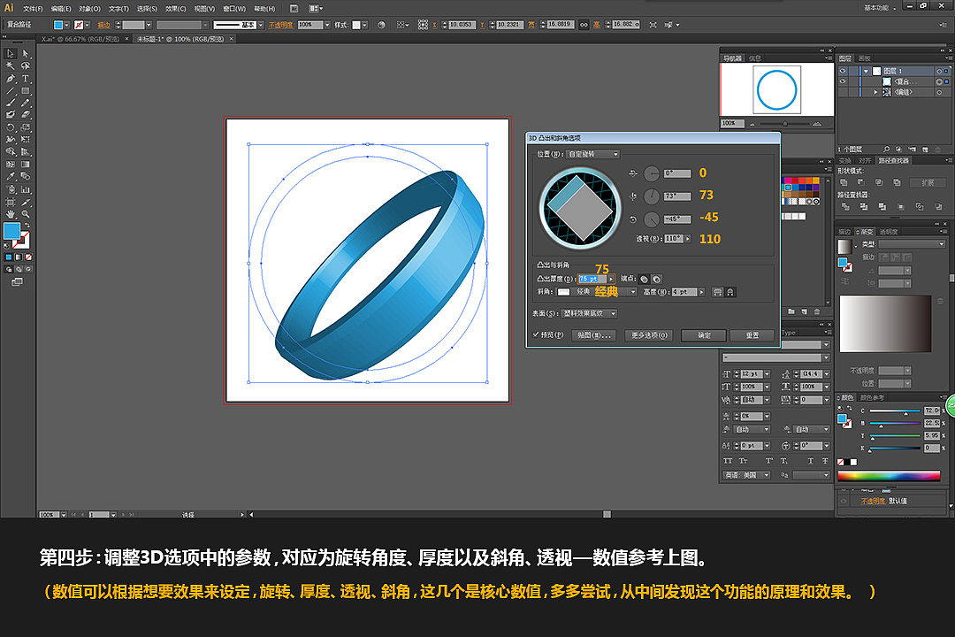Viewport: 955px width, 637px height.
Task: Hide the 图层 1 layer visibility eye
Action: point(843,70)
